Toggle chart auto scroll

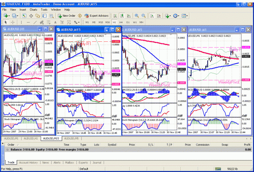(152, 16)
